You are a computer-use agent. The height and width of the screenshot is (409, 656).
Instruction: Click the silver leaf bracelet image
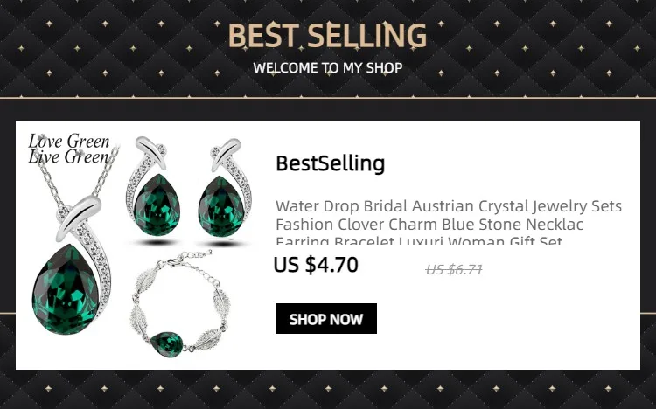(x=180, y=304)
